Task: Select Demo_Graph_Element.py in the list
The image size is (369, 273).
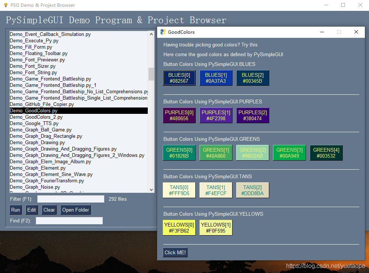Action: 79,168
